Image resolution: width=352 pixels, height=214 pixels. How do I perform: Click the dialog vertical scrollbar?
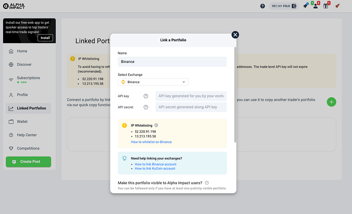click(x=235, y=94)
